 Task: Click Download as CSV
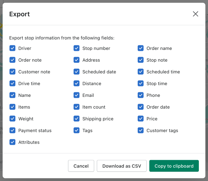[x=122, y=166]
